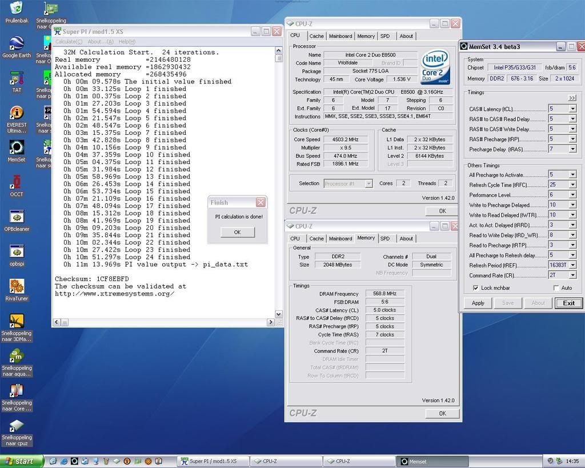Image resolution: width=585 pixels, height=468 pixels.
Task: Open the RAS# to CAS# Read Delay dropdown
Action: click(x=572, y=119)
